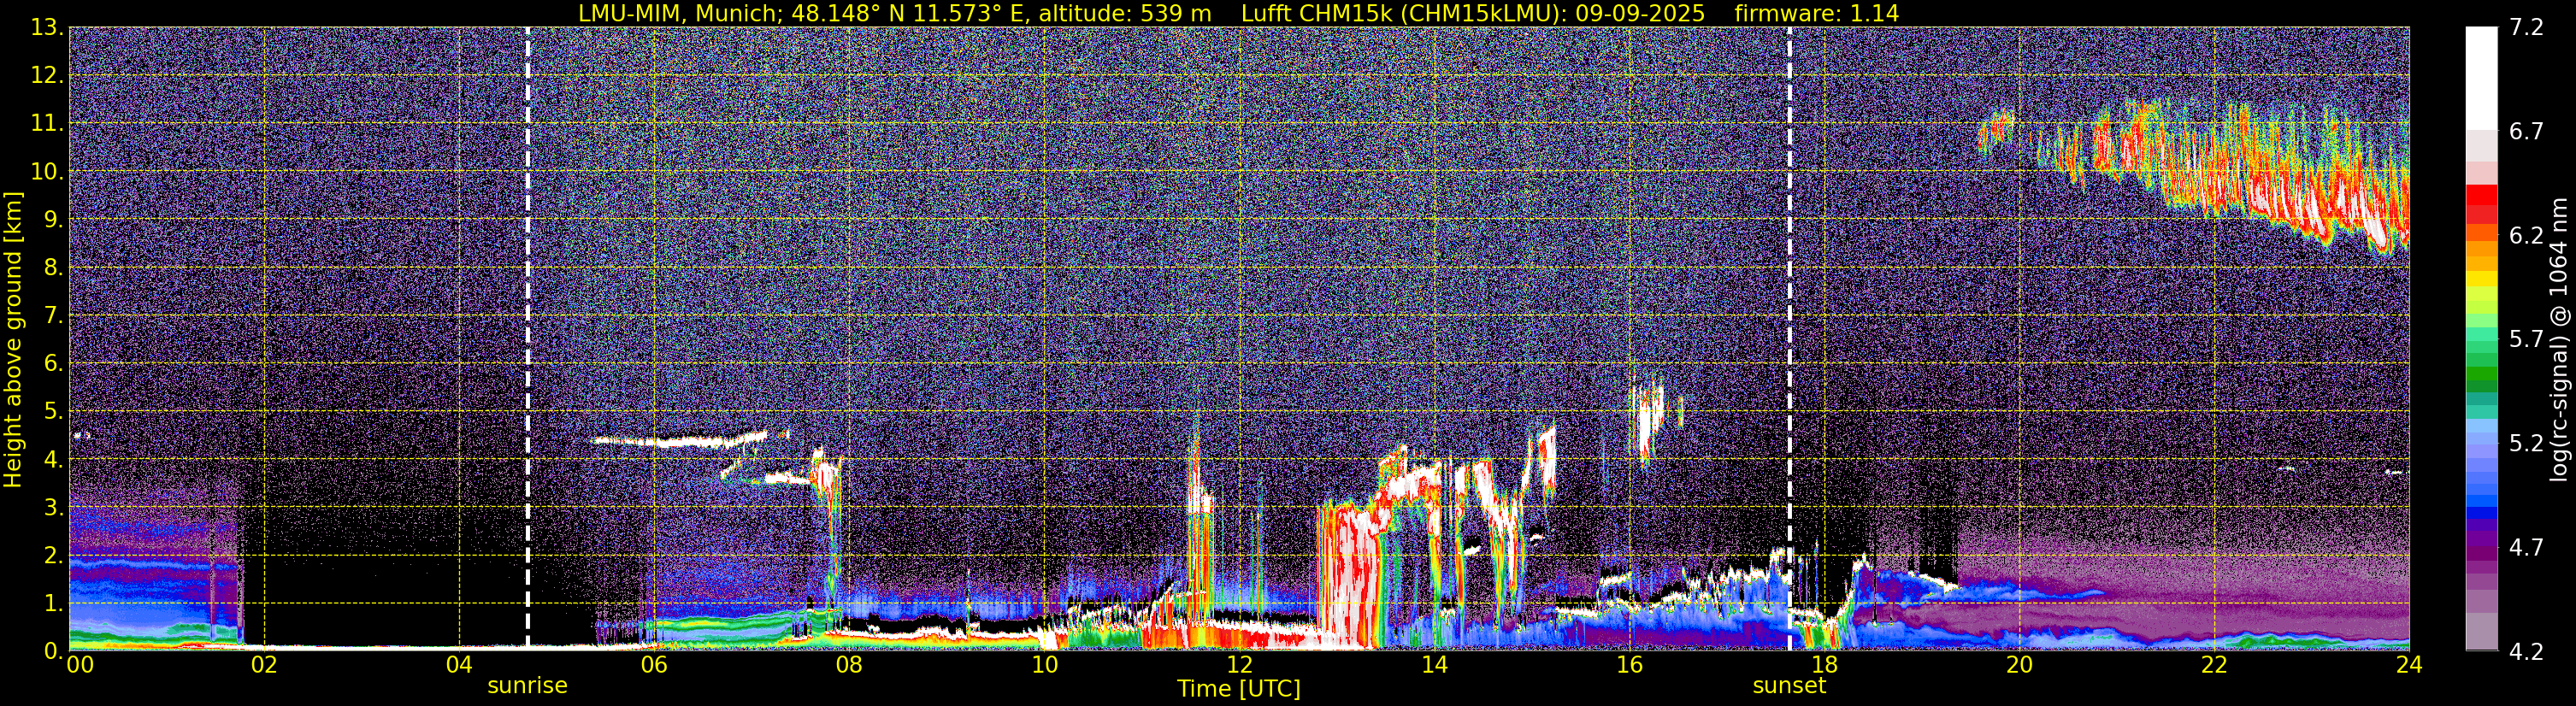2576x706 pixels.
Task: Click the "4.7" colorbar tick value
Action: click(x=2526, y=547)
